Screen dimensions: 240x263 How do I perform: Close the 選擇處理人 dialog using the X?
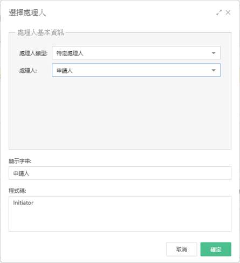coord(228,12)
